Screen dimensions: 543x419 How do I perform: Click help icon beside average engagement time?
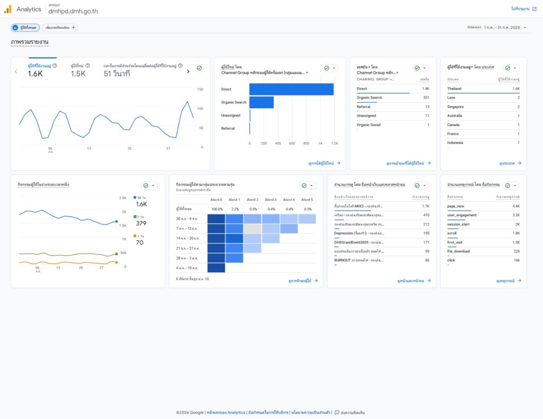[180, 66]
